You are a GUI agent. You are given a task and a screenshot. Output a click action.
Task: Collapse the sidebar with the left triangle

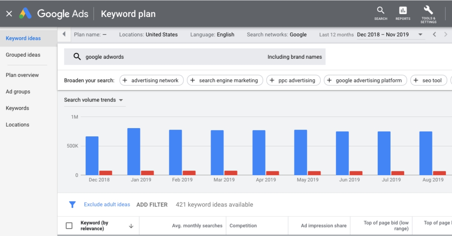tap(64, 34)
